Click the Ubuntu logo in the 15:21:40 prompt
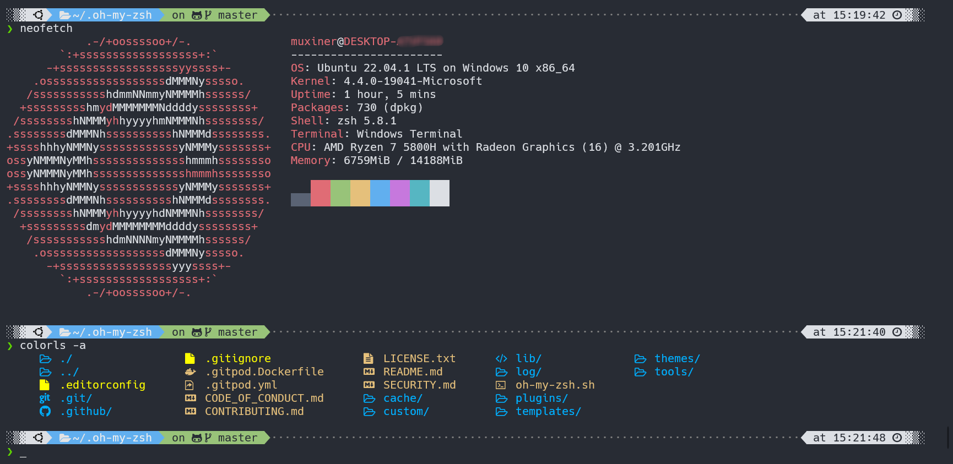The image size is (953, 464). click(x=38, y=332)
